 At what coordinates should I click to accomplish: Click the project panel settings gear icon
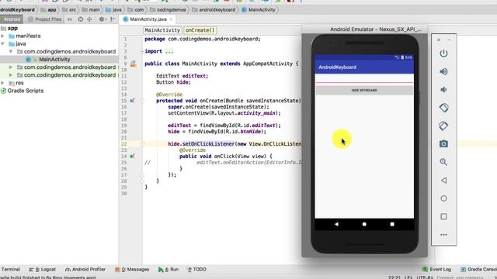click(102, 19)
